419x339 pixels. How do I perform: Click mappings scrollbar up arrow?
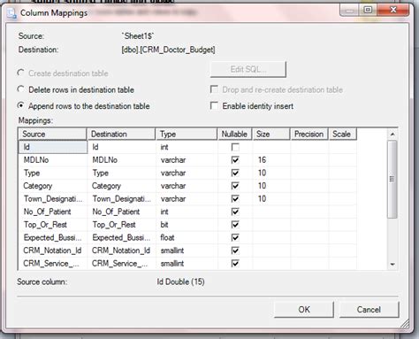pos(392,135)
